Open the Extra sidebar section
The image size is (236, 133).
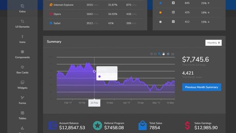[22, 8]
